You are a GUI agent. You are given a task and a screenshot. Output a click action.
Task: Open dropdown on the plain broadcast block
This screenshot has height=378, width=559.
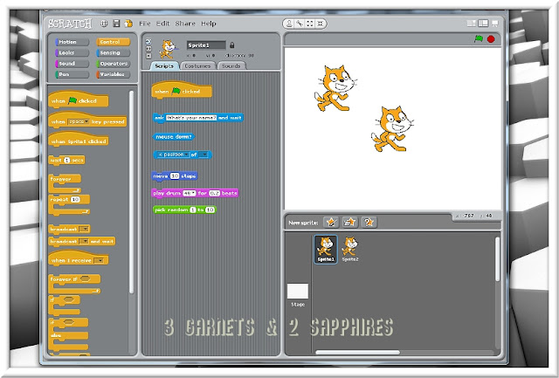pos(84,229)
